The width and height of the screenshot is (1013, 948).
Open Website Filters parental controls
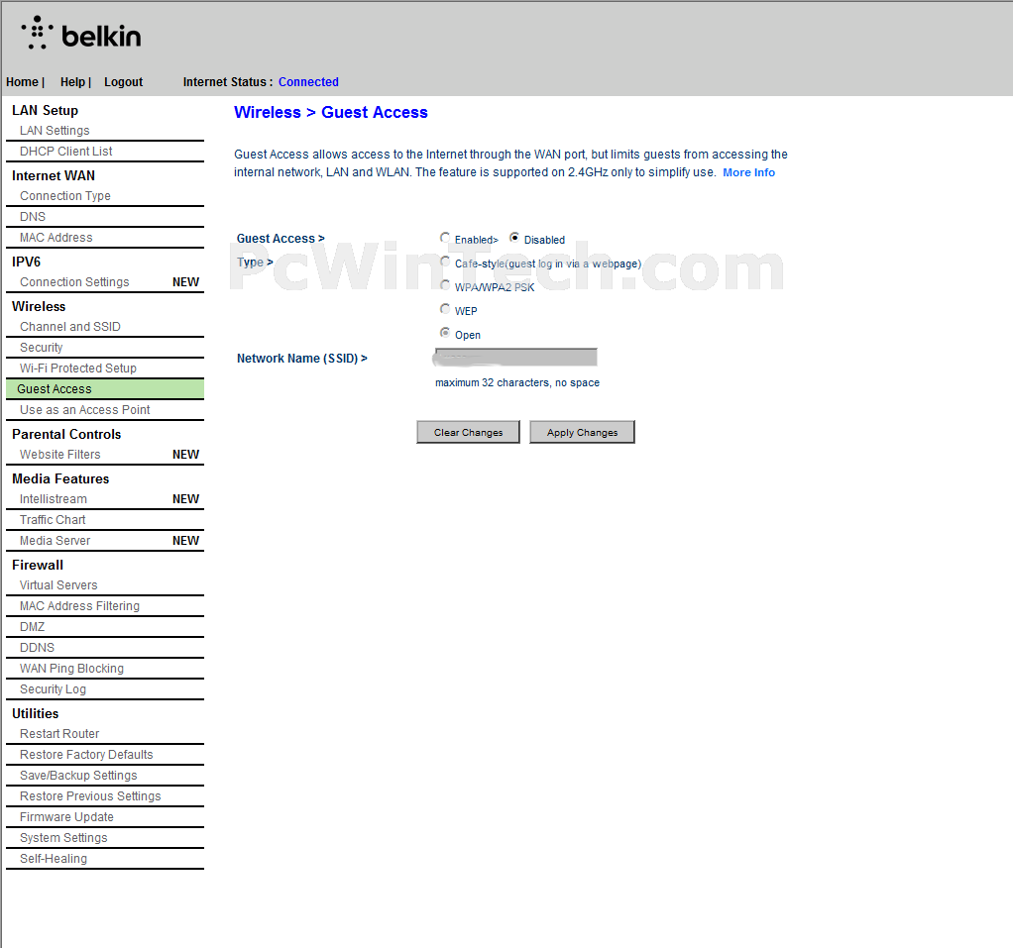point(60,455)
